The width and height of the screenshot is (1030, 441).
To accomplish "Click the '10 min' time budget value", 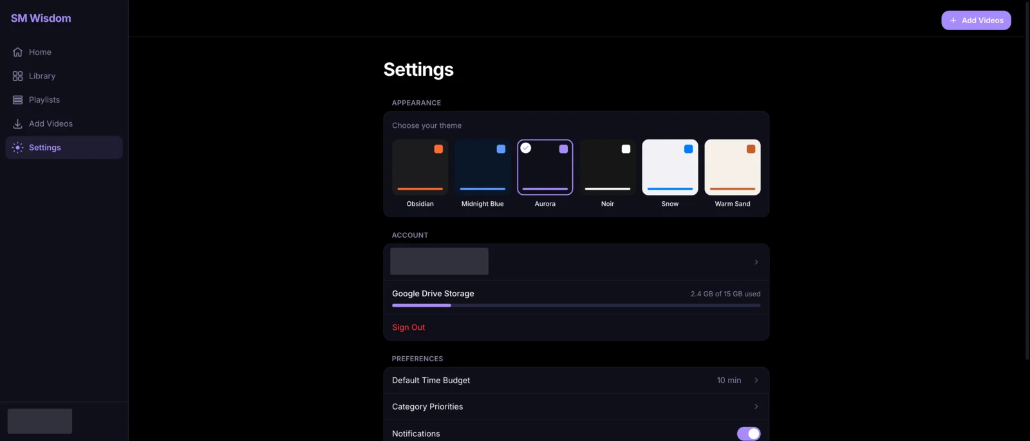I will click(729, 381).
